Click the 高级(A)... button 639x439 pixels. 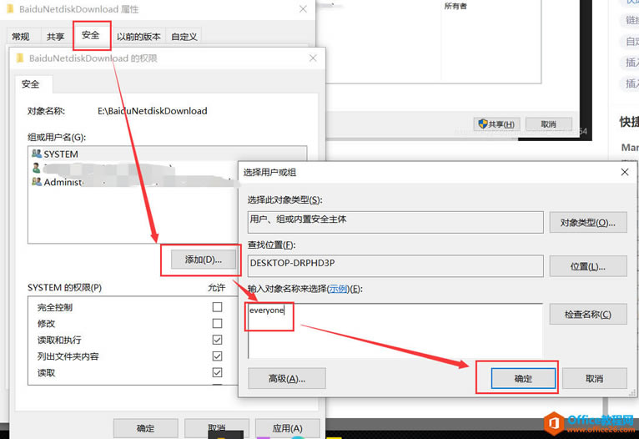pyautogui.click(x=287, y=379)
